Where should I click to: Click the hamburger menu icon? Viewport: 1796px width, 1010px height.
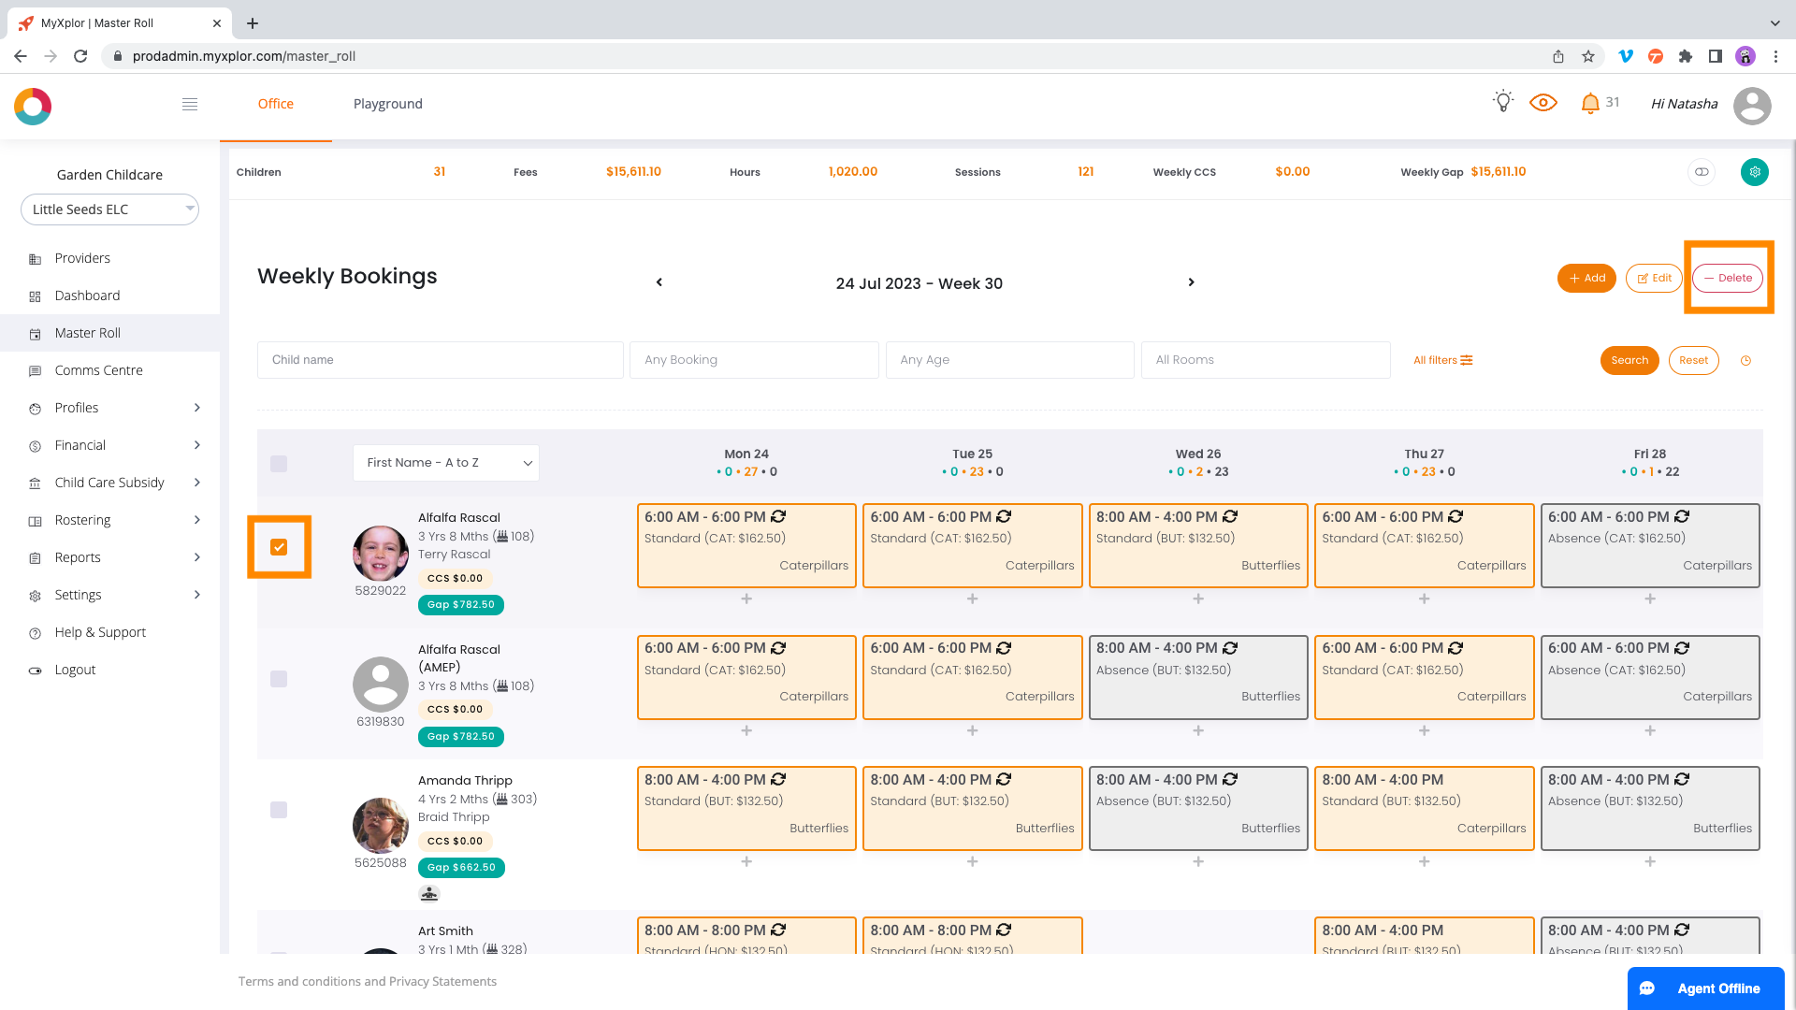click(x=190, y=104)
